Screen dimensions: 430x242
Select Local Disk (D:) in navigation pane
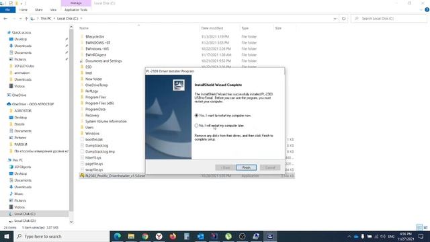25,220
